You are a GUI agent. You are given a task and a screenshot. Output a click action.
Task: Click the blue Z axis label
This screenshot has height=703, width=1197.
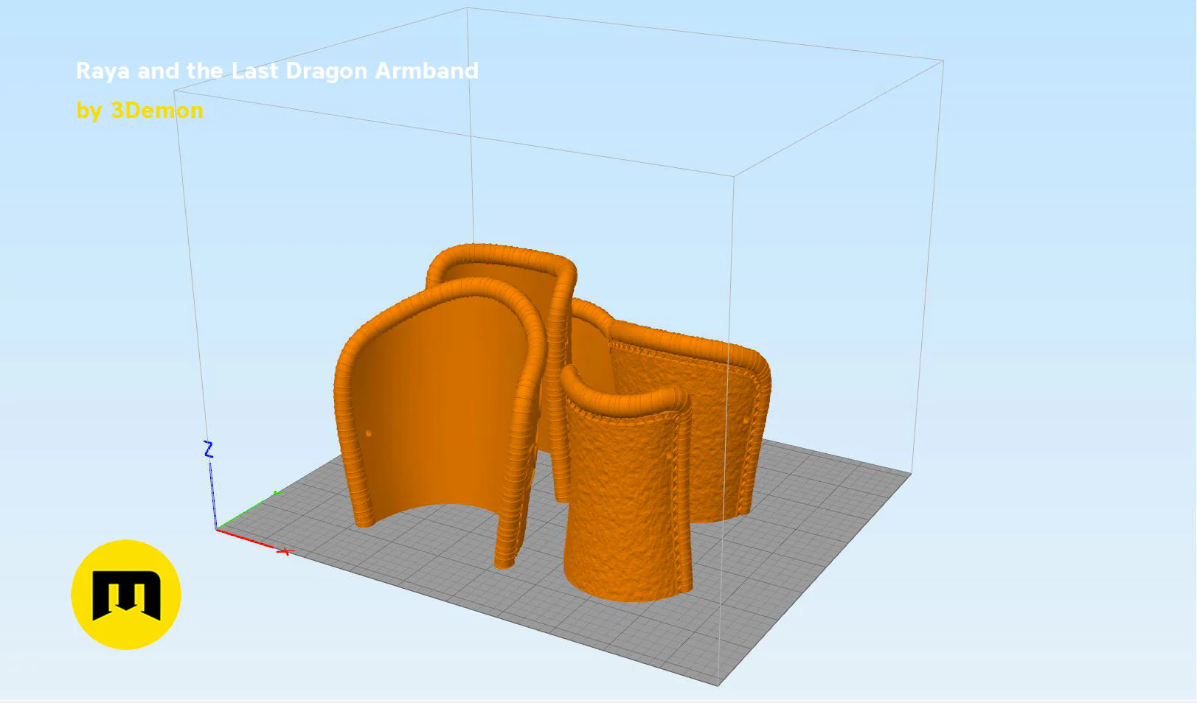coord(209,449)
